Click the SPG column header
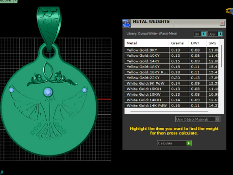Screen dimensions: 233x175 (213, 43)
